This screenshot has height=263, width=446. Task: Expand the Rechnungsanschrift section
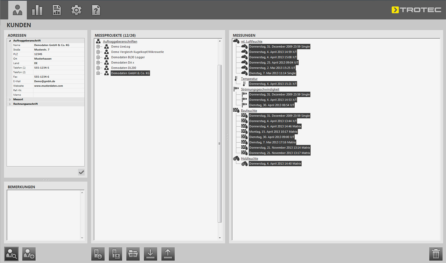pos(10,104)
